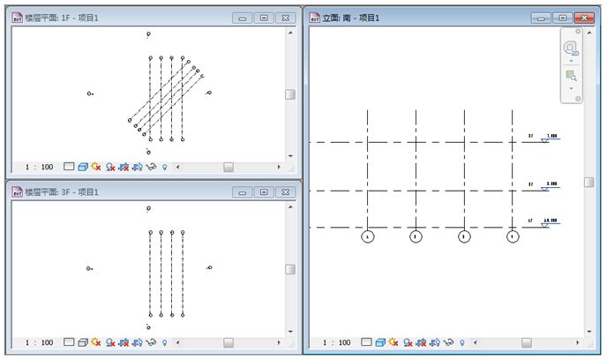
Task: Select grid bubble 1 in elevation view
Action: pos(368,236)
